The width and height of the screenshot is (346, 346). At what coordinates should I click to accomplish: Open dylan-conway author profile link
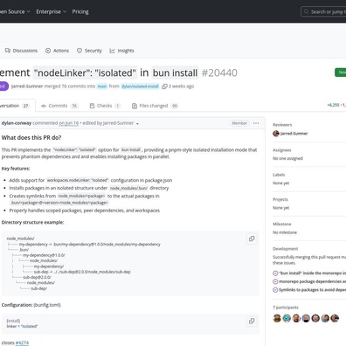(17, 123)
